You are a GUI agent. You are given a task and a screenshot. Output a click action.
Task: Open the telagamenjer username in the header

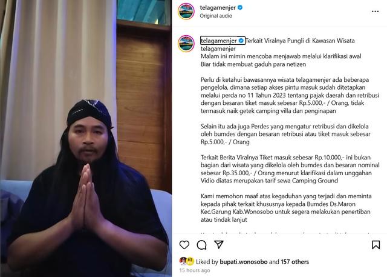point(218,8)
